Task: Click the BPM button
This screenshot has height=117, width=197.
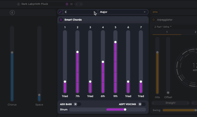Action: 155,12
